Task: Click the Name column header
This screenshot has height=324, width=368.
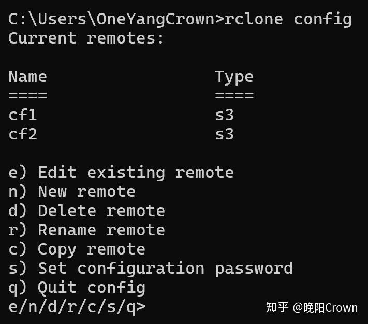Action: click(27, 77)
